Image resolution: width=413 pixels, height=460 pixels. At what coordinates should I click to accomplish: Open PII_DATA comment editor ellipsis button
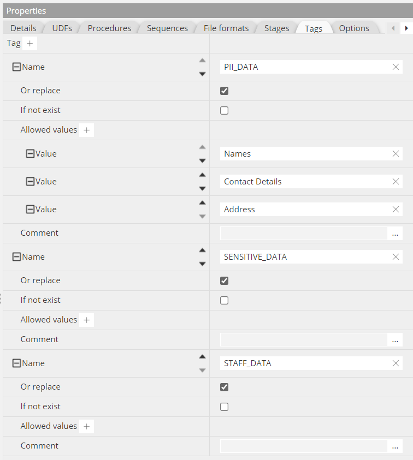pyautogui.click(x=395, y=233)
